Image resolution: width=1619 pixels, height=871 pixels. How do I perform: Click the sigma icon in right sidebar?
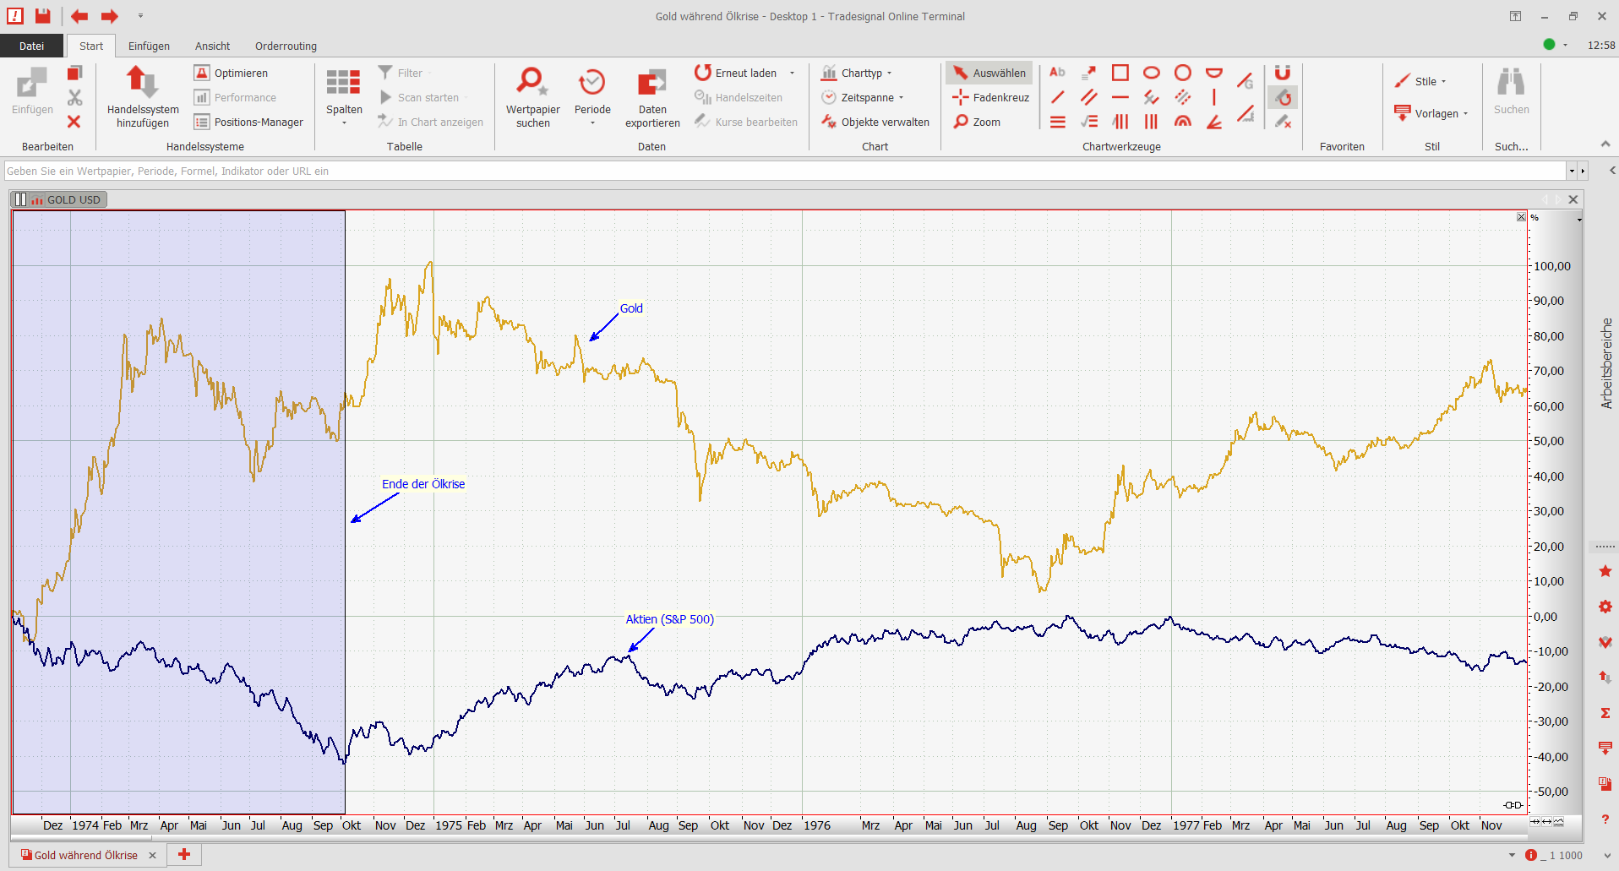[x=1605, y=713]
